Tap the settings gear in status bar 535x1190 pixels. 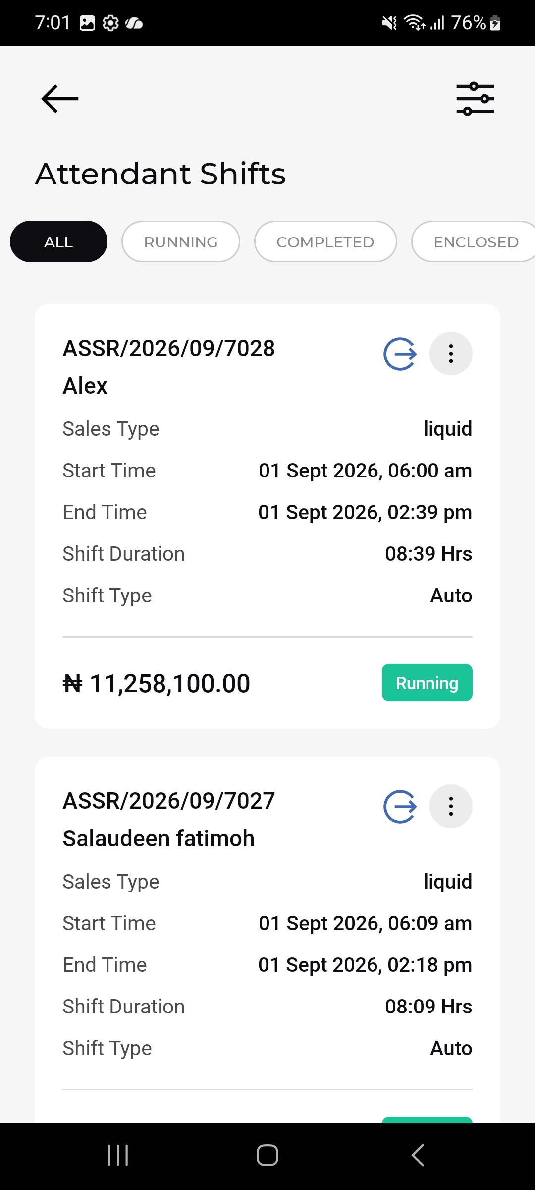click(x=110, y=23)
